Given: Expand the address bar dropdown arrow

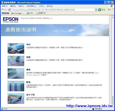Looking at the screenshot, I should click(x=96, y=10).
